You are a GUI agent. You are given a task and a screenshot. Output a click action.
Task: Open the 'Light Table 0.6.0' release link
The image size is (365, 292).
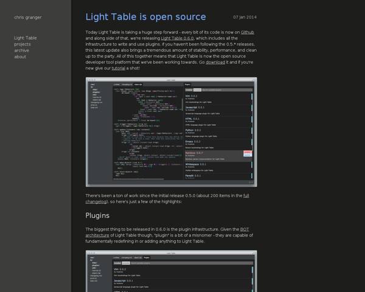[x=177, y=38]
